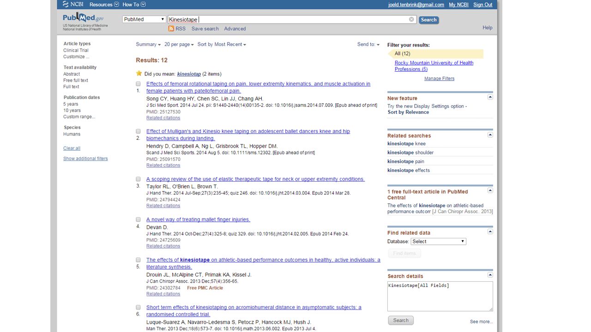
Task: Open Rocky Mountain University of Health Professions filter
Action: point(434,66)
